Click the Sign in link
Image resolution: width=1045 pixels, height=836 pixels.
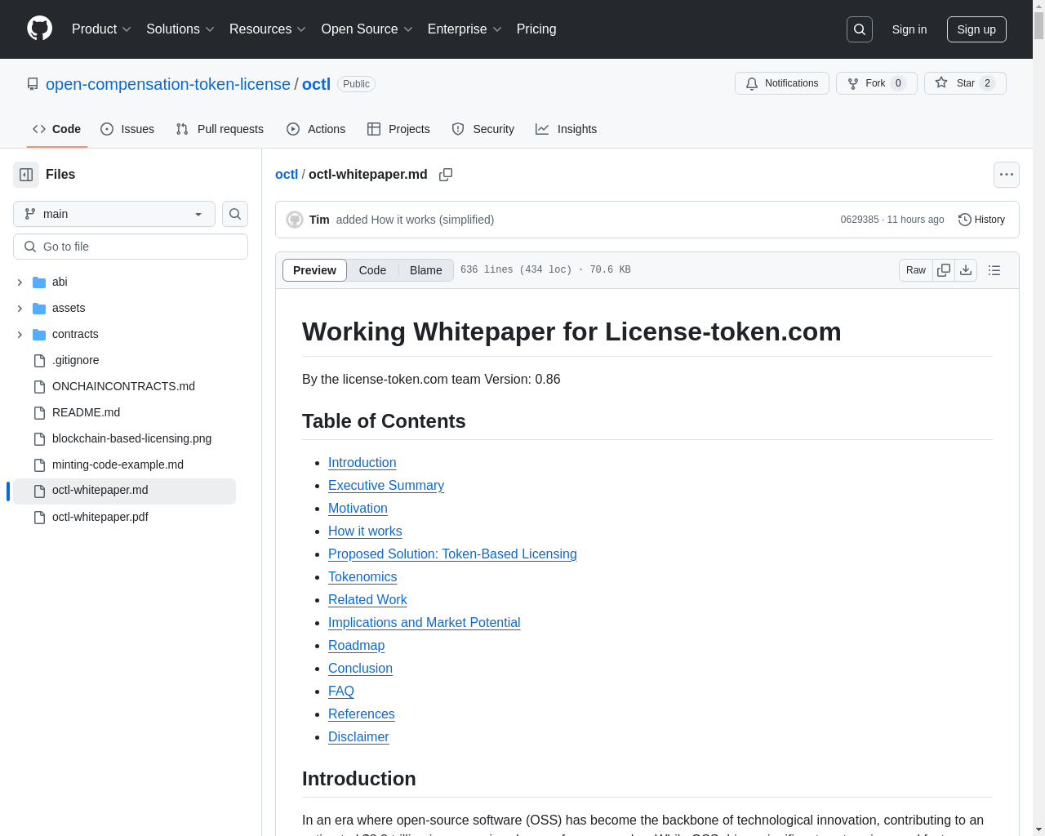pyautogui.click(x=909, y=29)
